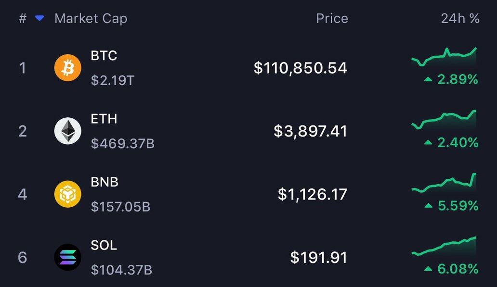This screenshot has width=497, height=287.
Task: Select the SOL ticker name
Action: pos(104,245)
